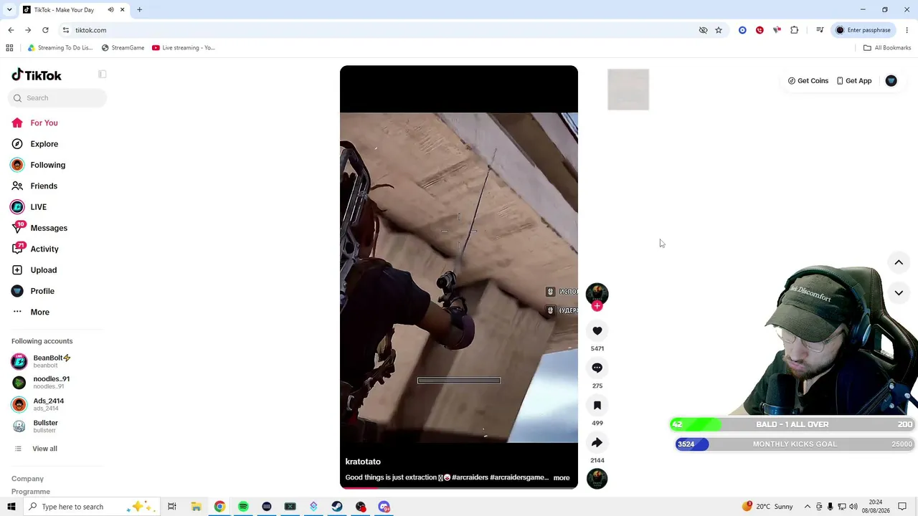The height and width of the screenshot is (516, 918).
Task: Open comments on the video
Action: [597, 368]
